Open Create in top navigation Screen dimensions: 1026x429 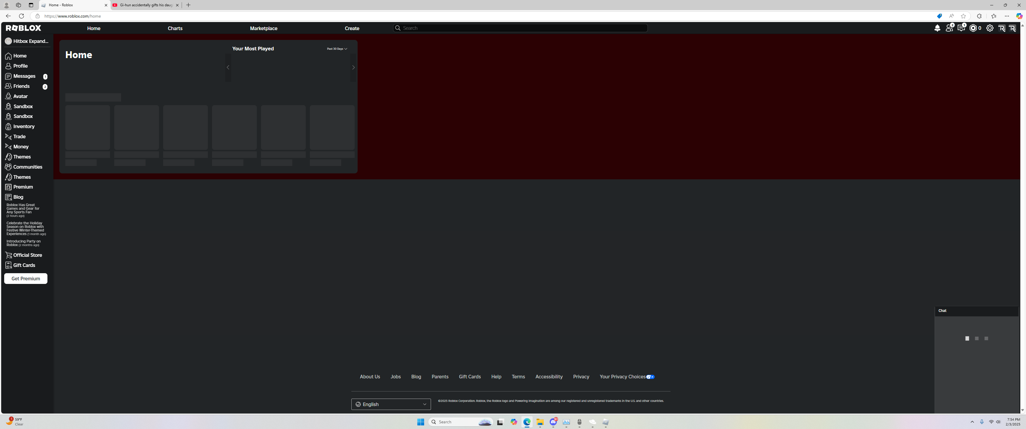pos(352,29)
